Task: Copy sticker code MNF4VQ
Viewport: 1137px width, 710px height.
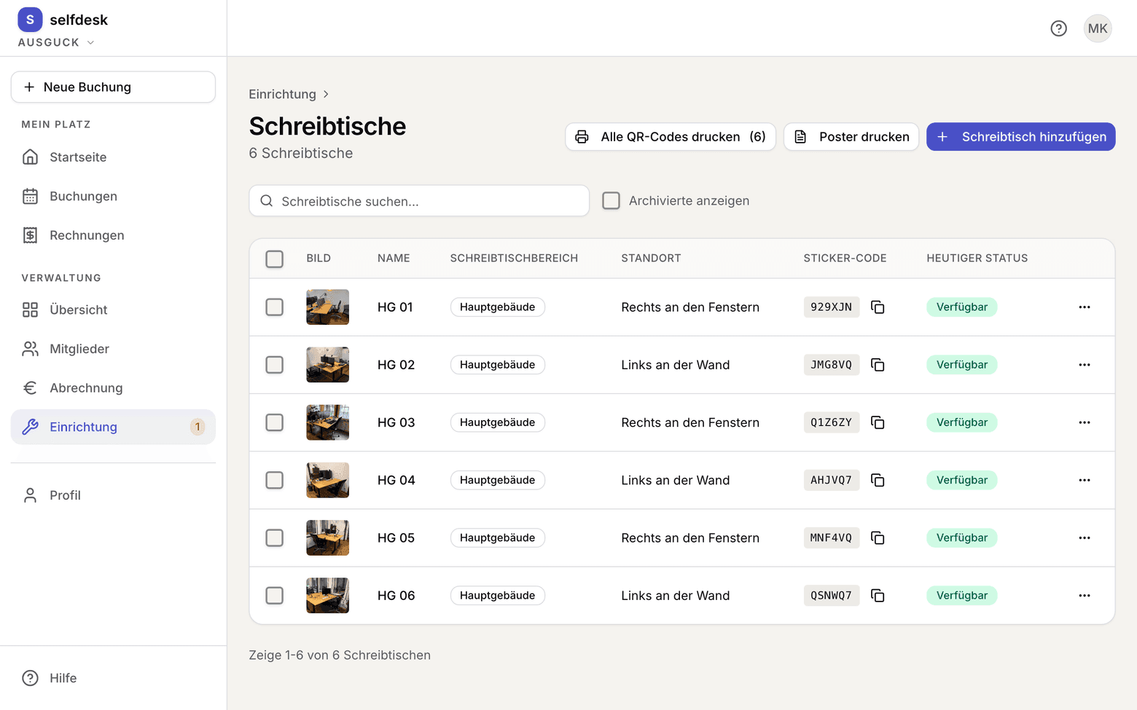Action: click(x=878, y=537)
